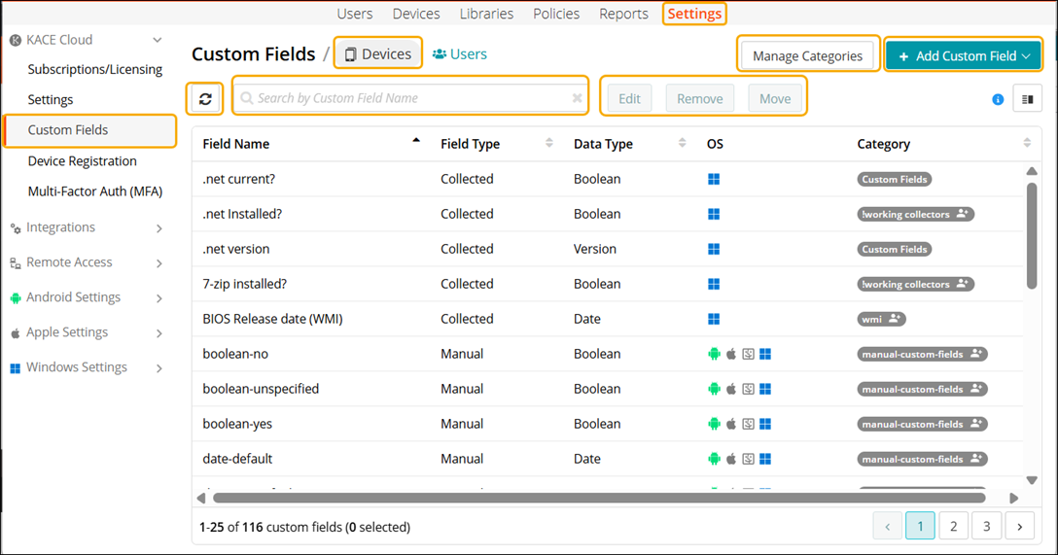Click the Manage Categories button
This screenshot has width=1058, height=555.
807,56
